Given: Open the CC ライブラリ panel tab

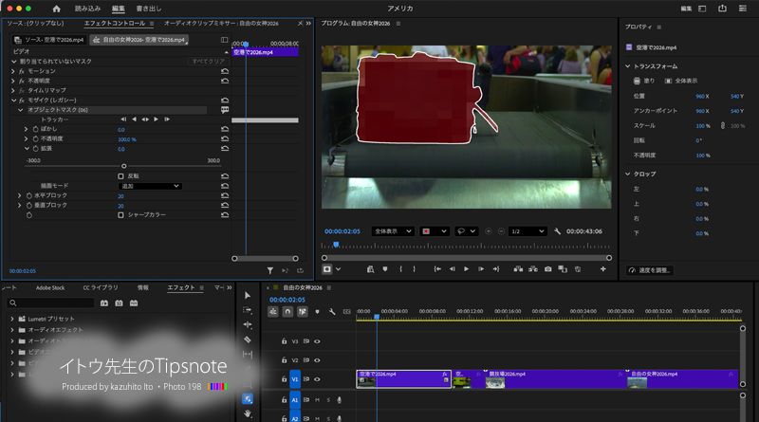Looking at the screenshot, I should coord(101,287).
